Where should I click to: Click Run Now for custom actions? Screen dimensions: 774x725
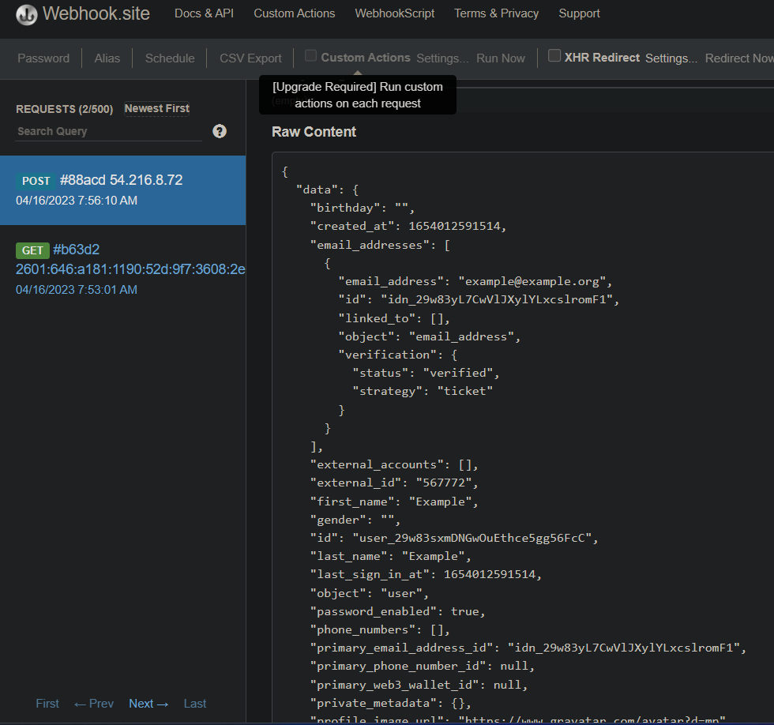[501, 58]
